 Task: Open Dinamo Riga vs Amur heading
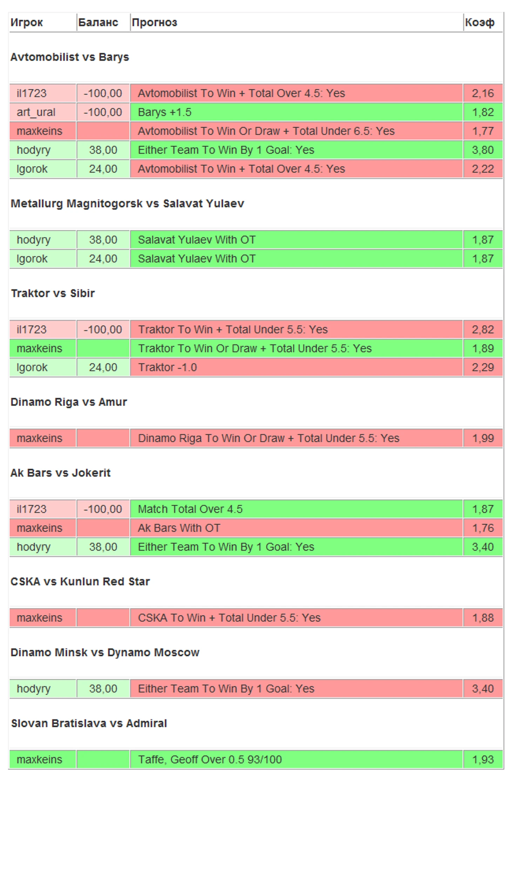click(69, 402)
